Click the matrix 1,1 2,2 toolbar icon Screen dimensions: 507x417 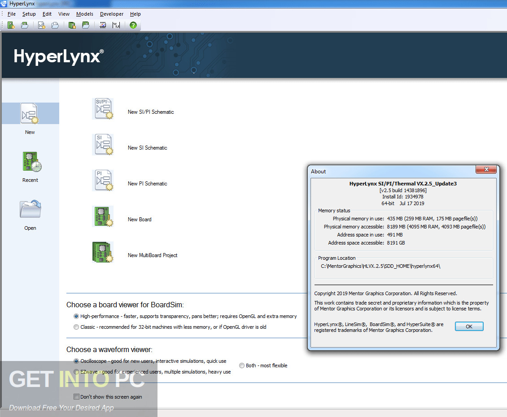tap(116, 25)
